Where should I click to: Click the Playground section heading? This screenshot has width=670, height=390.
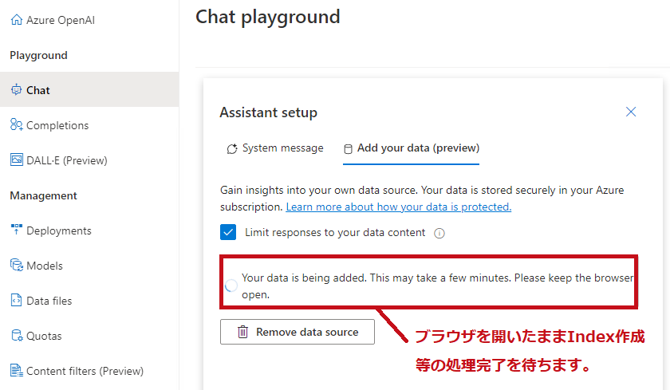(38, 55)
